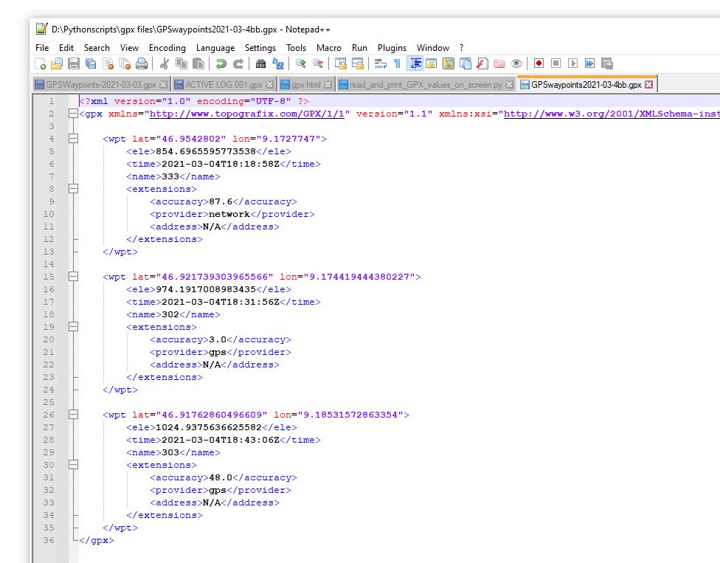This screenshot has height=563, width=720.
Task: Collapse the gpx root fold marker
Action: tap(72, 114)
